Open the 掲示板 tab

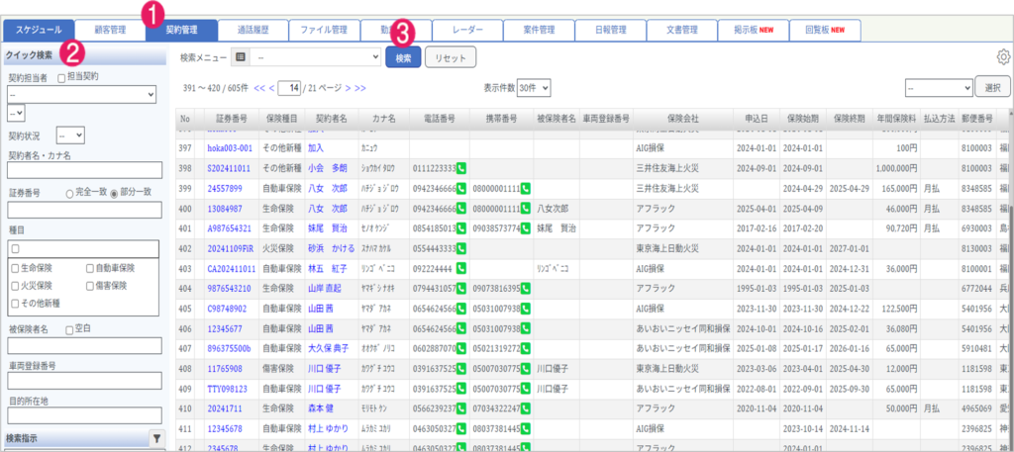coord(754,30)
